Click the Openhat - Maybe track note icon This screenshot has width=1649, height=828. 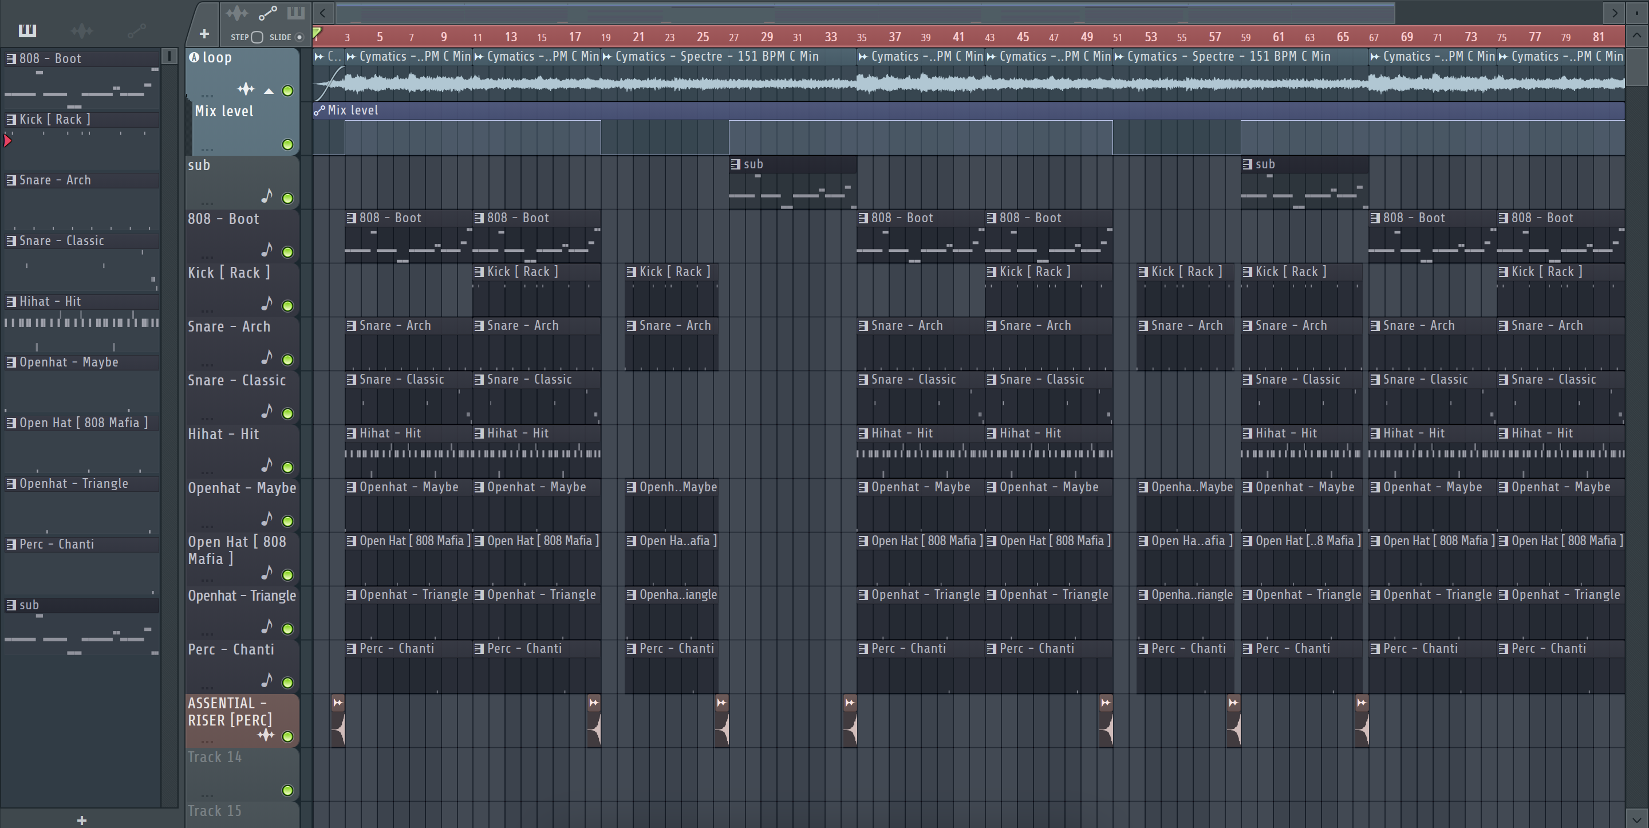[x=267, y=518]
